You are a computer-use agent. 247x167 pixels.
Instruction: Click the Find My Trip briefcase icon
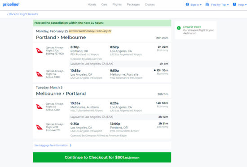[x=207, y=4]
